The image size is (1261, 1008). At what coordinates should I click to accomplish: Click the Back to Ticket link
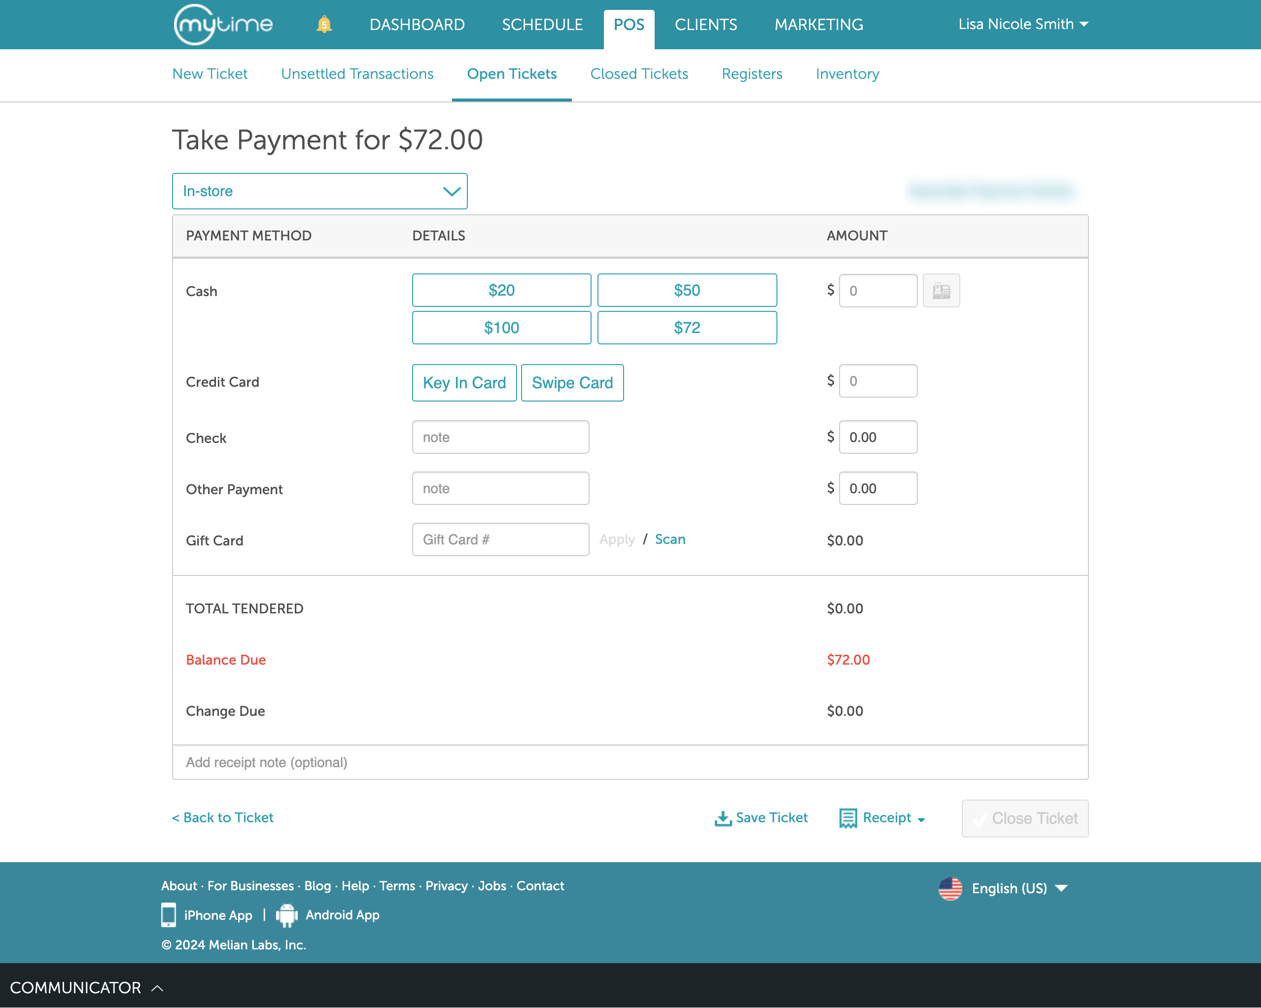tap(223, 817)
